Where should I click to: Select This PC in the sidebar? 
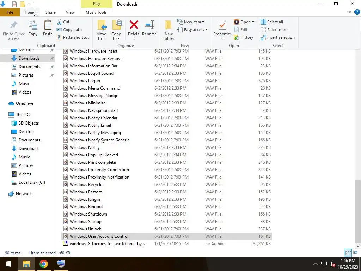click(x=19, y=115)
